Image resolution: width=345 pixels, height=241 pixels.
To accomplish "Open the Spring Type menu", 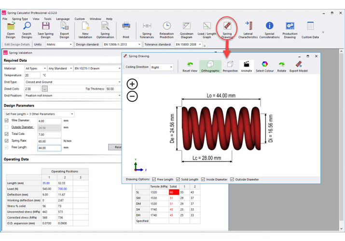I will point(20,19).
